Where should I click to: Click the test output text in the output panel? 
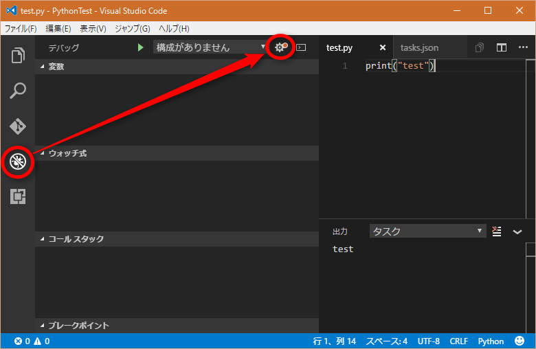pyautogui.click(x=343, y=249)
